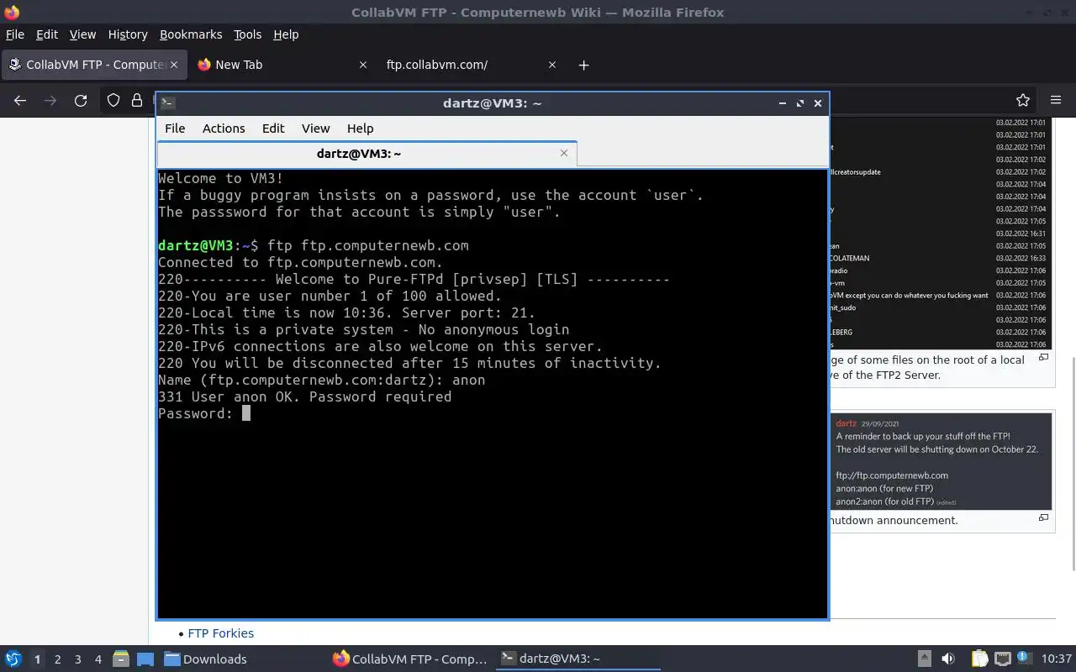This screenshot has width=1076, height=672.
Task: Open Firefox Bookmarks menu
Action: pyautogui.click(x=191, y=34)
